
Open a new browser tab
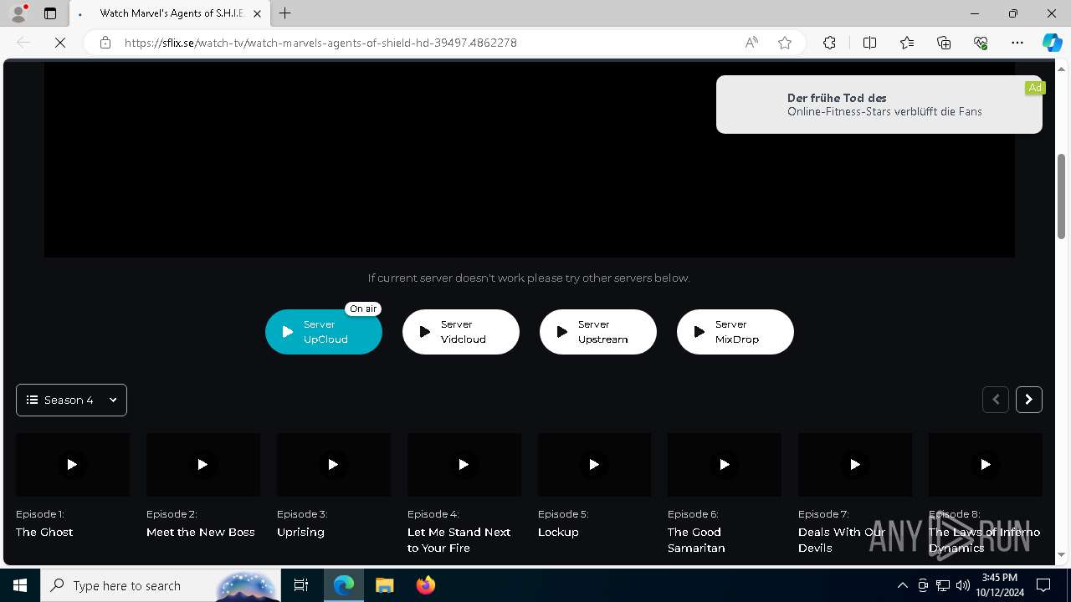click(x=285, y=13)
